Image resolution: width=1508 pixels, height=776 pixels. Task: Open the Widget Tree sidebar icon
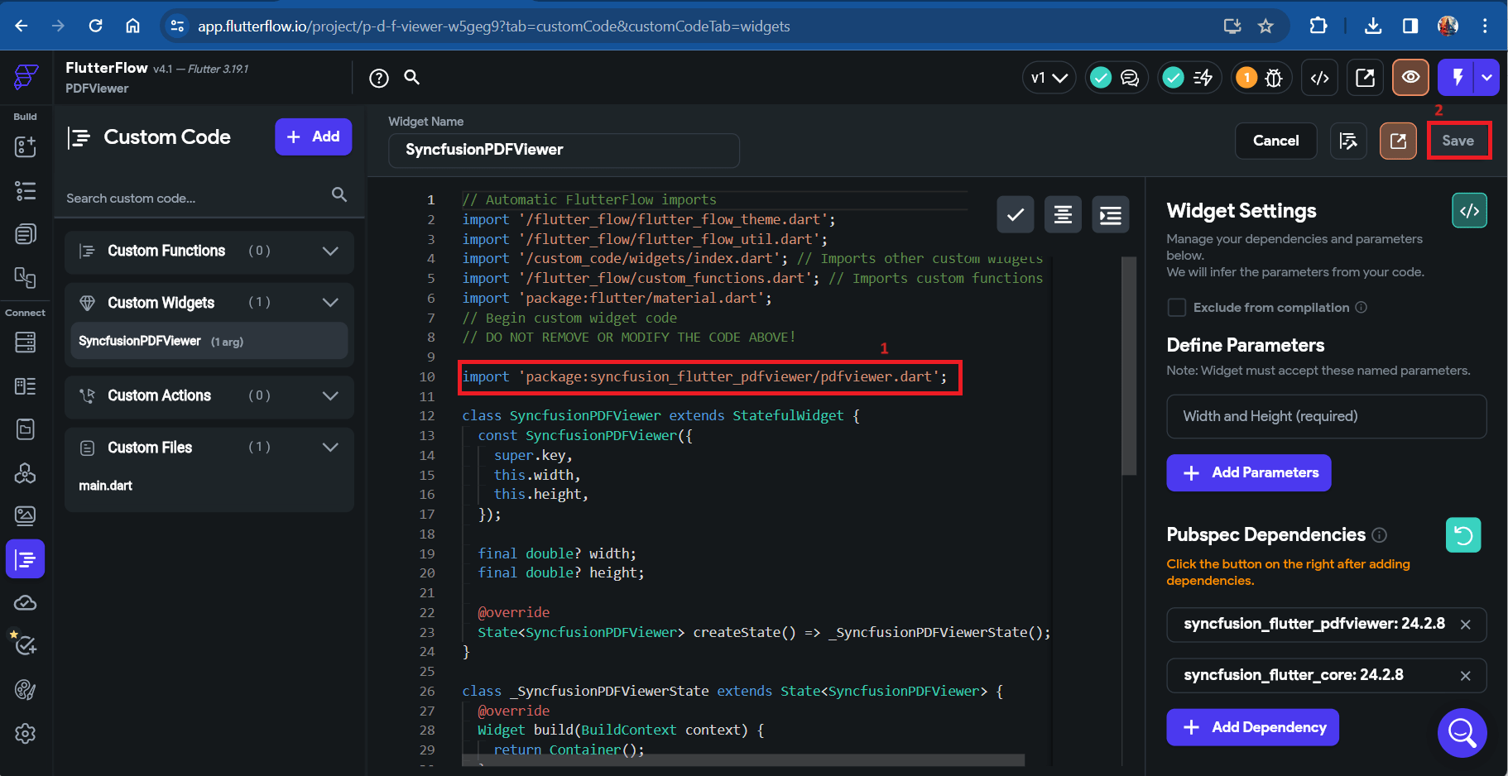[x=26, y=191]
